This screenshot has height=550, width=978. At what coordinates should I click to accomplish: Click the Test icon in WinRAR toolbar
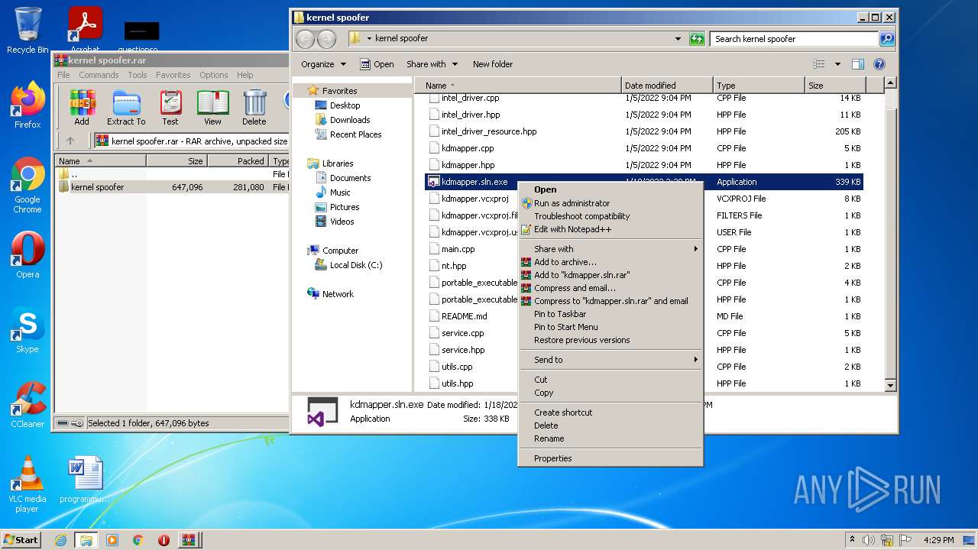point(170,107)
